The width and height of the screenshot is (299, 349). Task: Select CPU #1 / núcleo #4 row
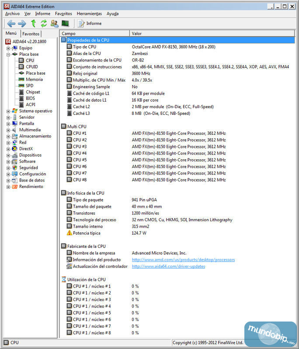coord(178,306)
